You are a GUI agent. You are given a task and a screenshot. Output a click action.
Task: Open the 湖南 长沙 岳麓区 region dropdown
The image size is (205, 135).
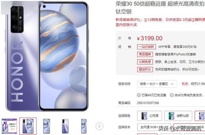(x=157, y=84)
